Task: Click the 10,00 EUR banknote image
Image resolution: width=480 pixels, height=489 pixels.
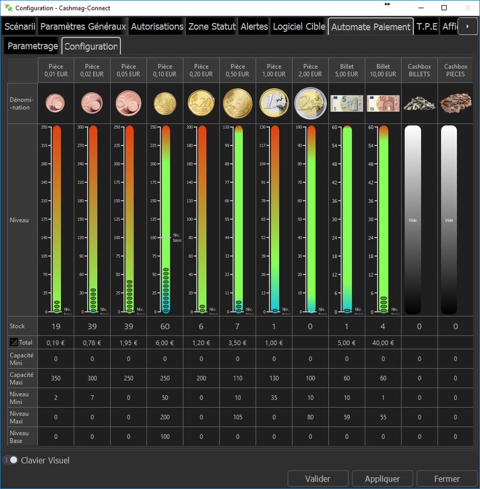Action: tap(383, 104)
